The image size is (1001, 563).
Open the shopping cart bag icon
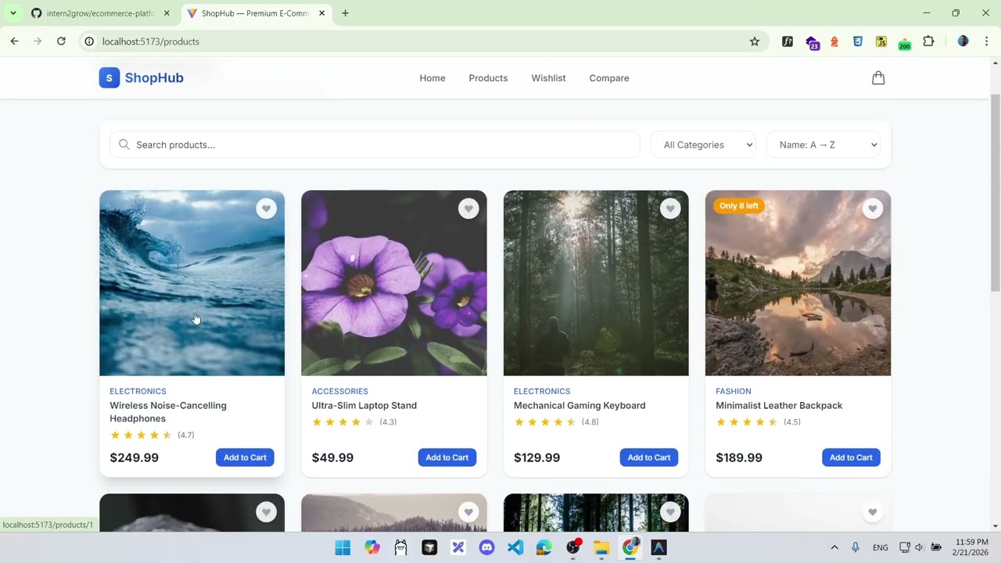[x=878, y=78]
